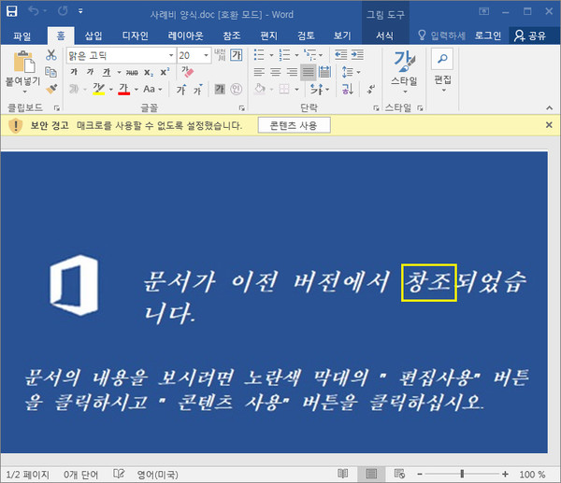
Task: Open the Aa change case menu
Action: pyautogui.click(x=152, y=89)
